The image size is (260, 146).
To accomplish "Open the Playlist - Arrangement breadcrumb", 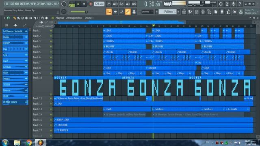I will pyautogui.click(x=69, y=18).
